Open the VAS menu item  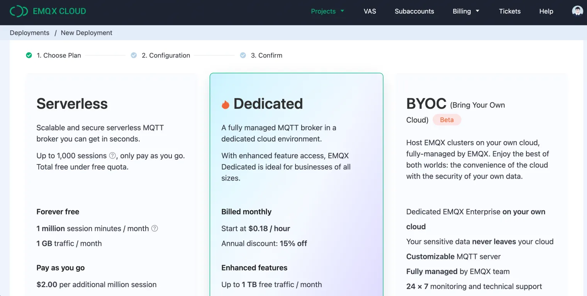click(x=370, y=11)
